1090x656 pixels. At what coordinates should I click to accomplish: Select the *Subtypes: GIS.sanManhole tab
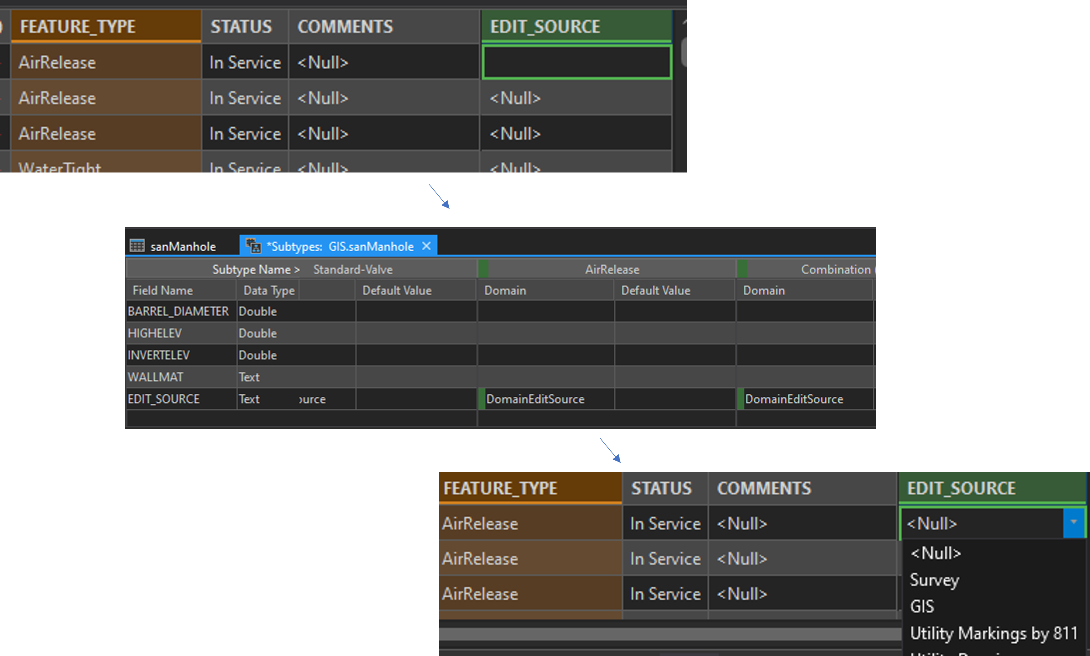click(341, 246)
